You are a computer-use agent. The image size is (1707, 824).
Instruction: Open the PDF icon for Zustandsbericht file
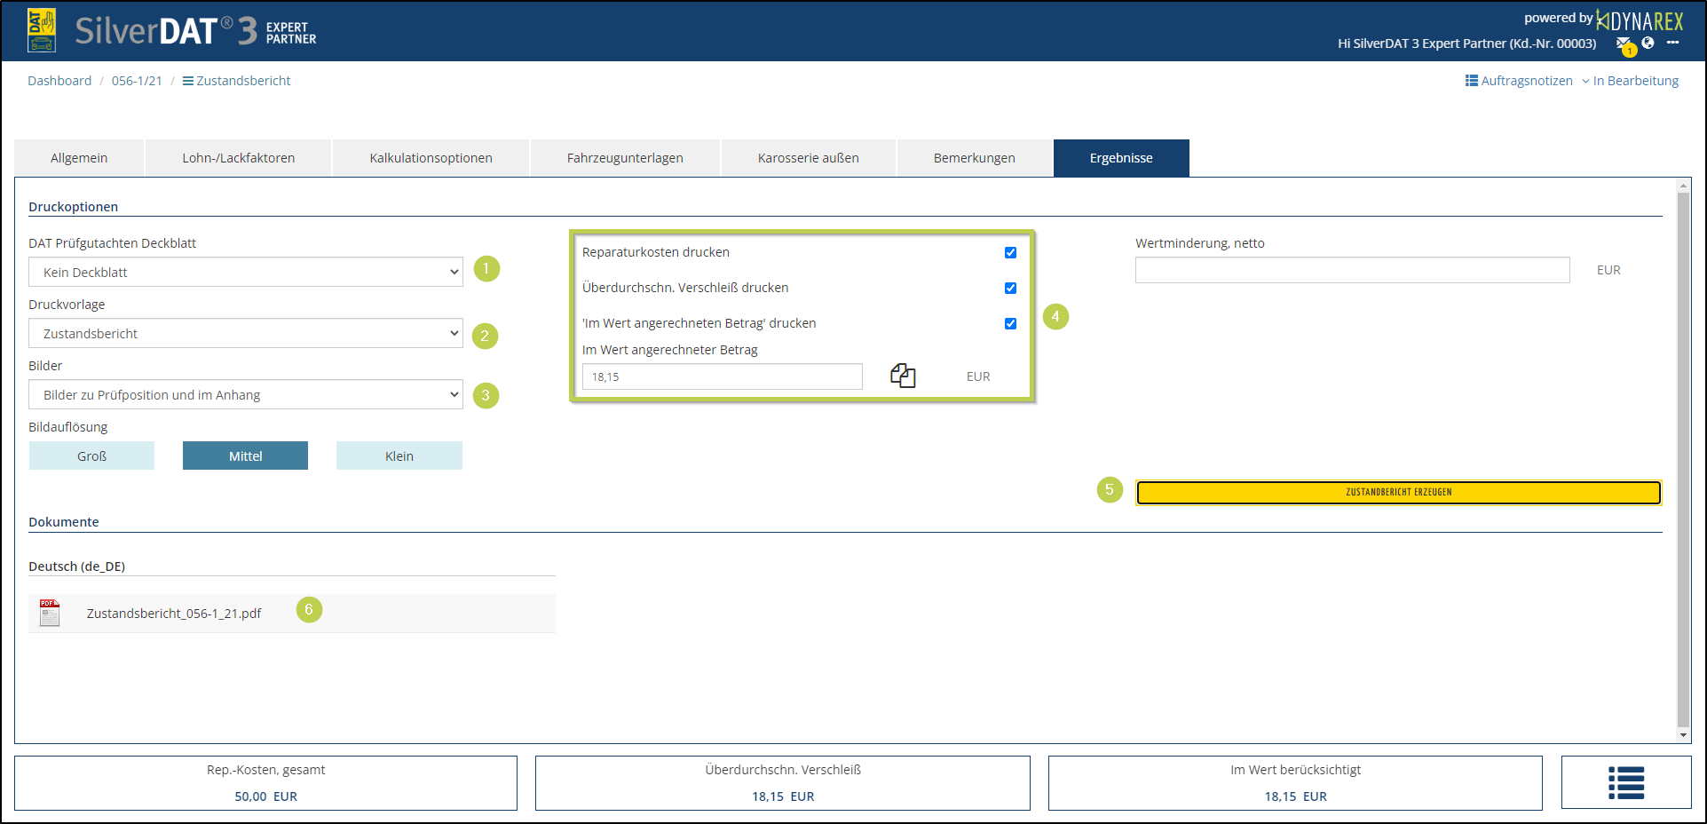pyautogui.click(x=50, y=613)
